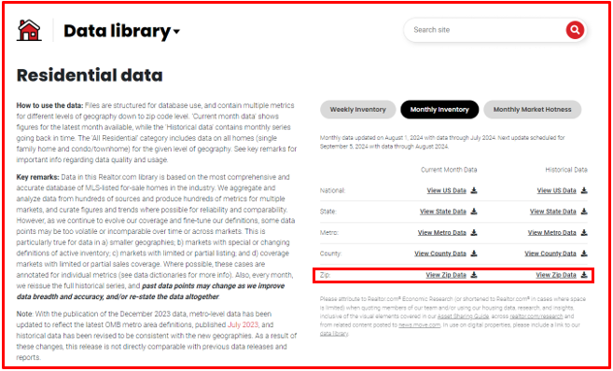Open the news.move.com link
Viewport: 613px width, 371px height.
419,325
